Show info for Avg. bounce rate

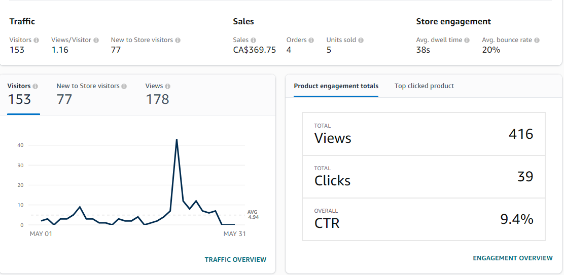[537, 40]
